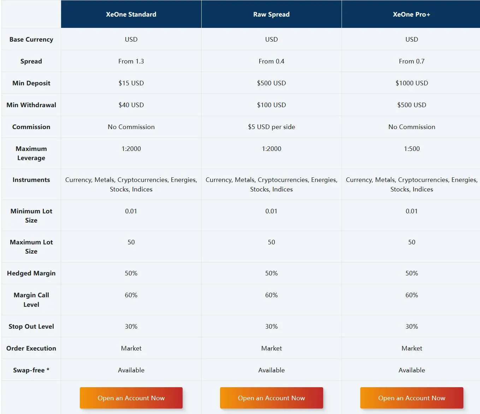480x414 pixels.
Task: Click XeOne Standard's 'No Commission' cell
Action: [x=131, y=127]
